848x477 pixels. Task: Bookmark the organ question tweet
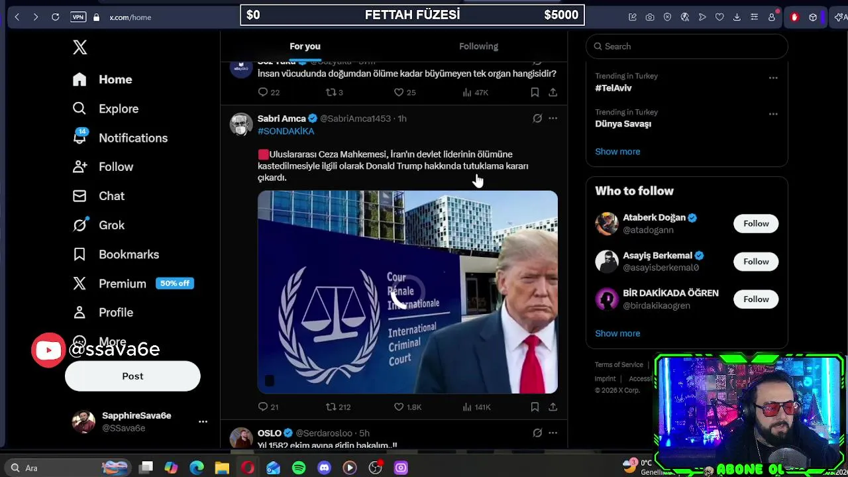click(x=535, y=92)
